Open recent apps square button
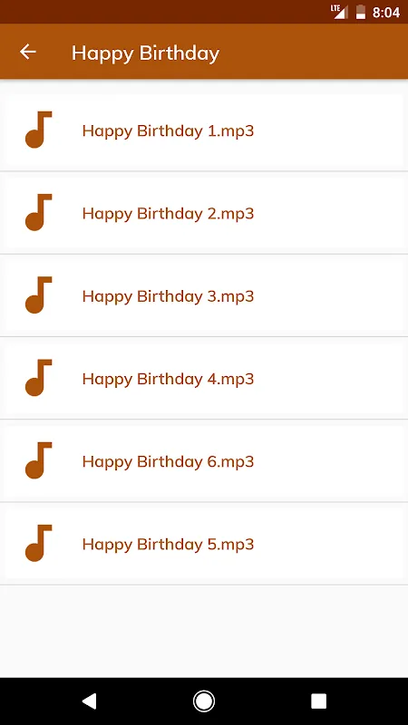 pyautogui.click(x=318, y=701)
